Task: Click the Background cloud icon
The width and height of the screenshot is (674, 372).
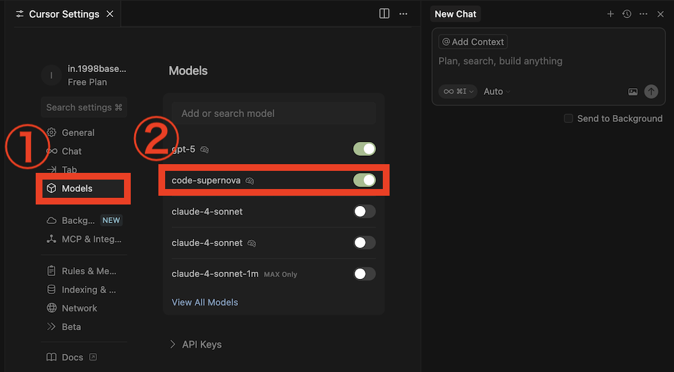Action: [51, 221]
